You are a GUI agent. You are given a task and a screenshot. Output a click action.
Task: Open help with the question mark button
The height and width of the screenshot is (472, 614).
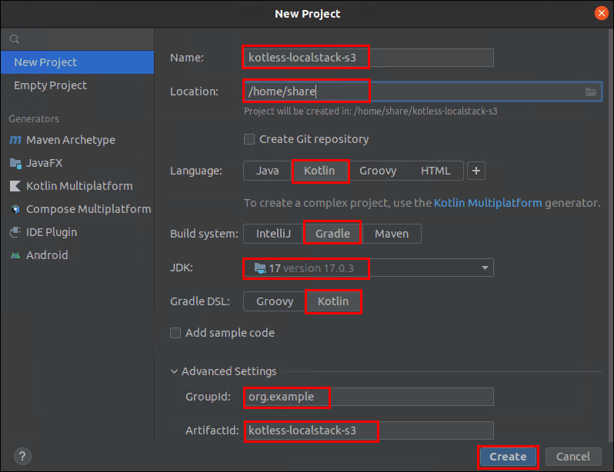coord(23,457)
